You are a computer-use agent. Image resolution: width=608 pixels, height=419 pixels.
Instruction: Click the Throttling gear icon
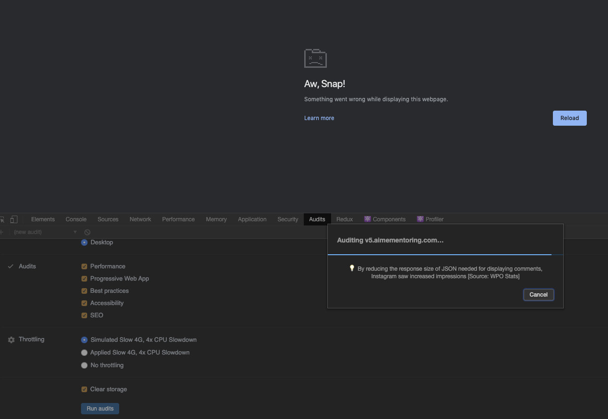pos(11,340)
